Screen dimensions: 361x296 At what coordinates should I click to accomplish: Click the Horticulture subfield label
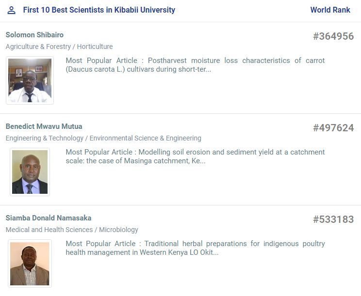(95, 47)
